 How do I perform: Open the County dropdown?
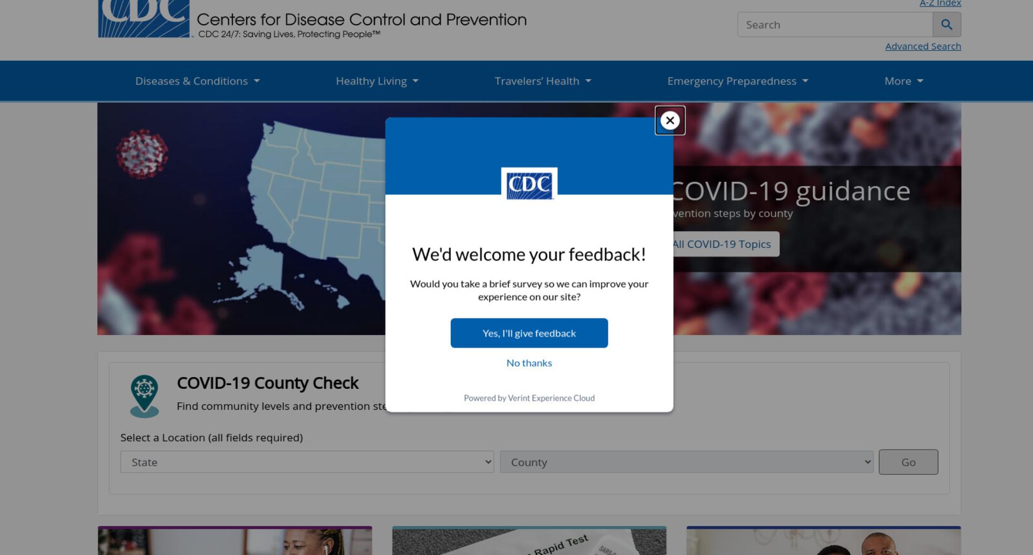coord(687,462)
